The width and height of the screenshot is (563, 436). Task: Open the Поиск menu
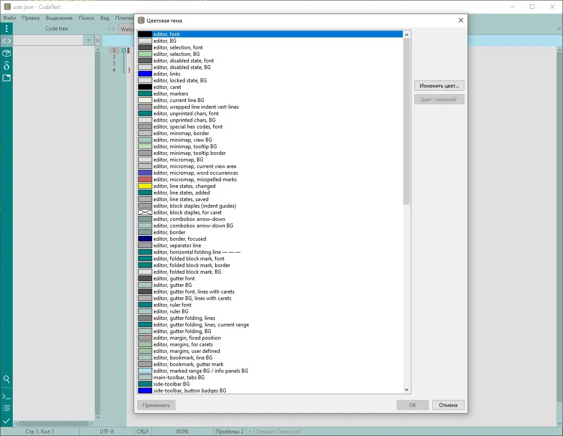(86, 18)
